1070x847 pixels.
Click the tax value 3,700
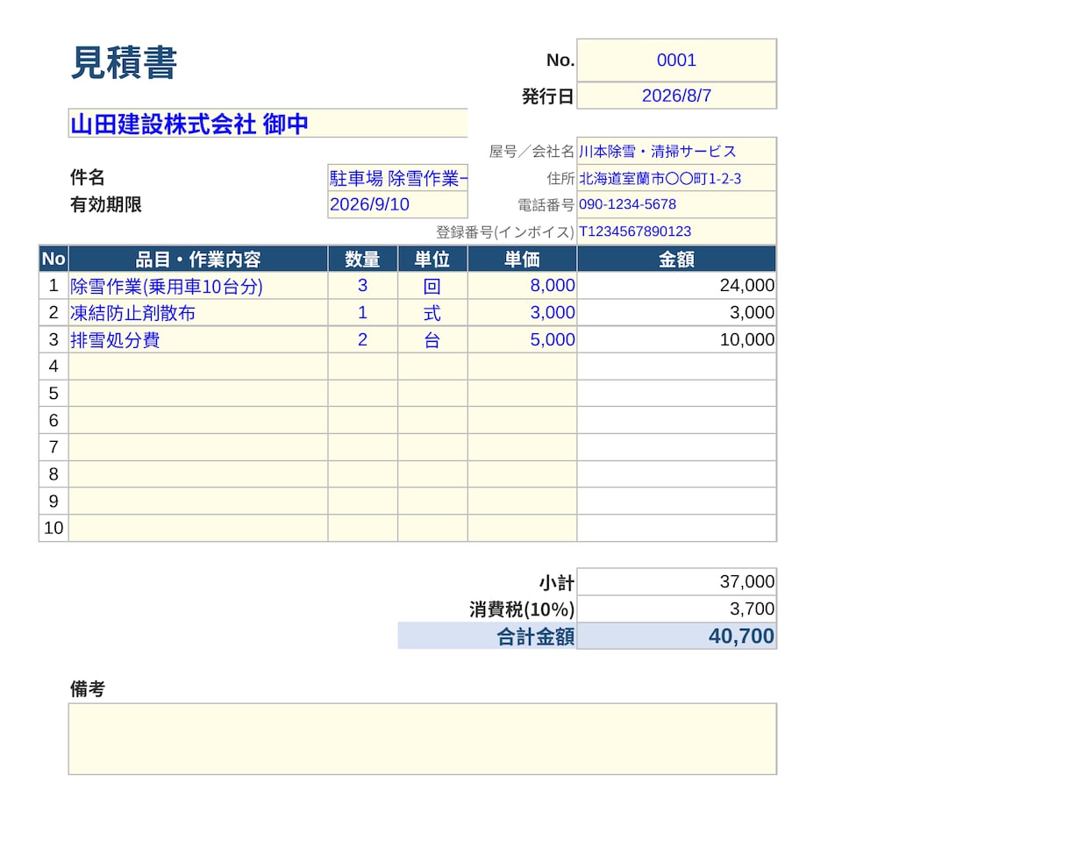[676, 609]
